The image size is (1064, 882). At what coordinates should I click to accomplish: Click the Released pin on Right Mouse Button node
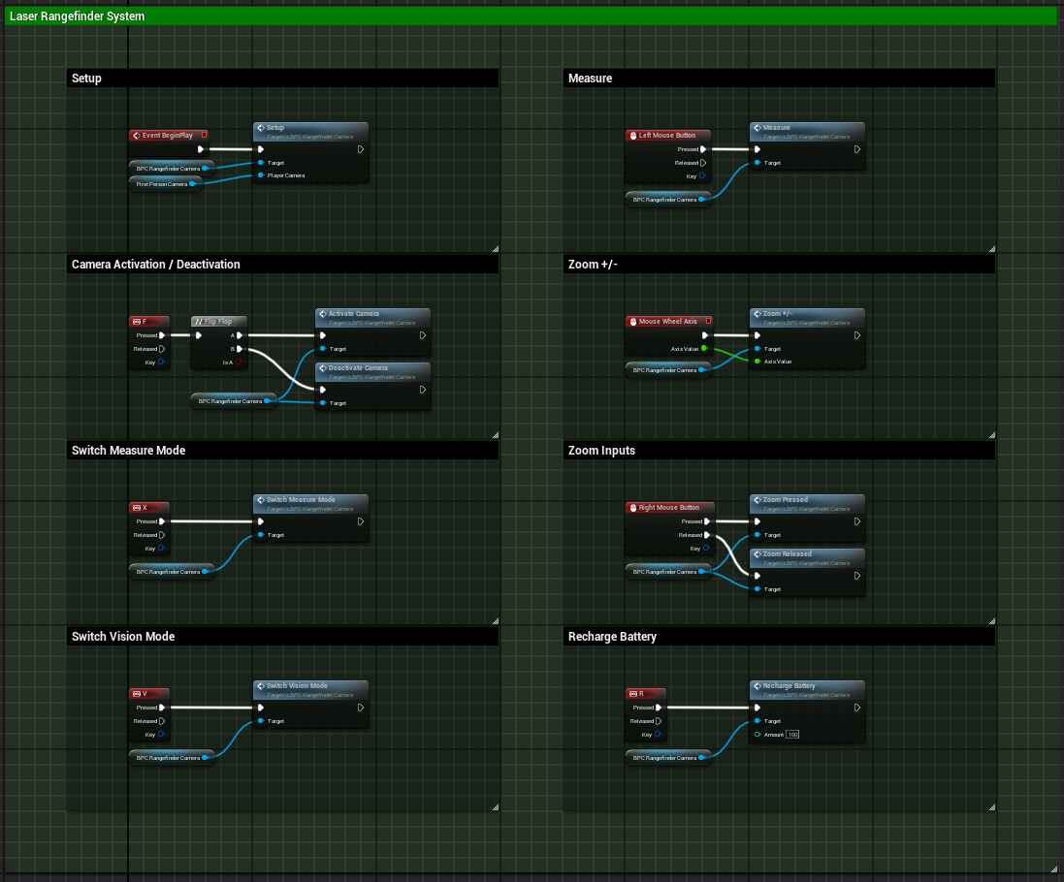[x=707, y=535]
